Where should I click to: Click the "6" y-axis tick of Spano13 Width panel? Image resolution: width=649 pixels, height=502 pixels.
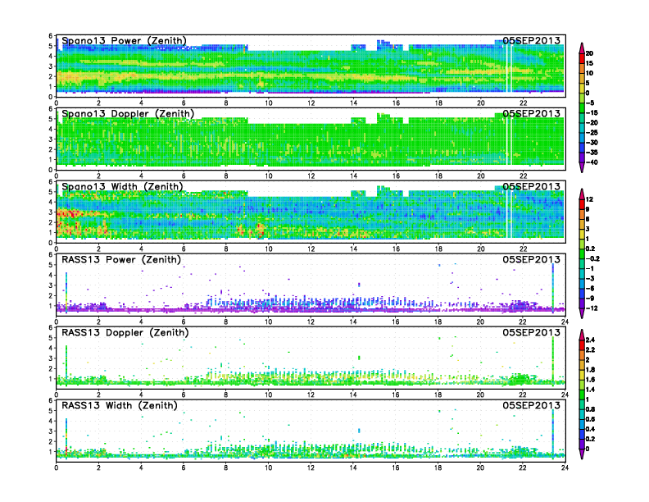[x=51, y=181]
